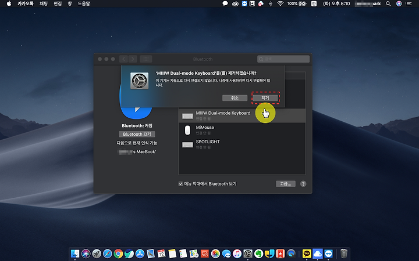Open the 창 menu
Viewport: 419px width, 261px height.
point(70,3)
